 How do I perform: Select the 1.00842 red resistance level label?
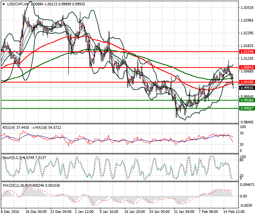(247, 67)
